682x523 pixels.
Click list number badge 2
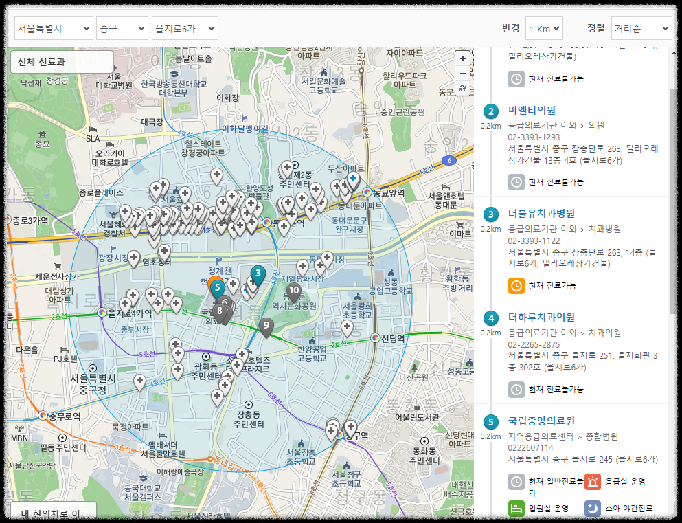[x=491, y=111]
